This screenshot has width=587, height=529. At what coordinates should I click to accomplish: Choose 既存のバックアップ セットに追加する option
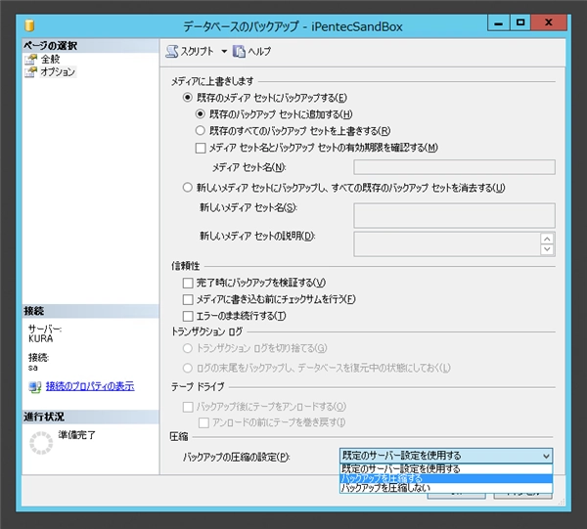tap(201, 113)
